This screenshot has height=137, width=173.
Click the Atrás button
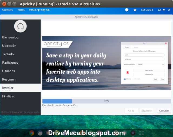(x=131, y=111)
